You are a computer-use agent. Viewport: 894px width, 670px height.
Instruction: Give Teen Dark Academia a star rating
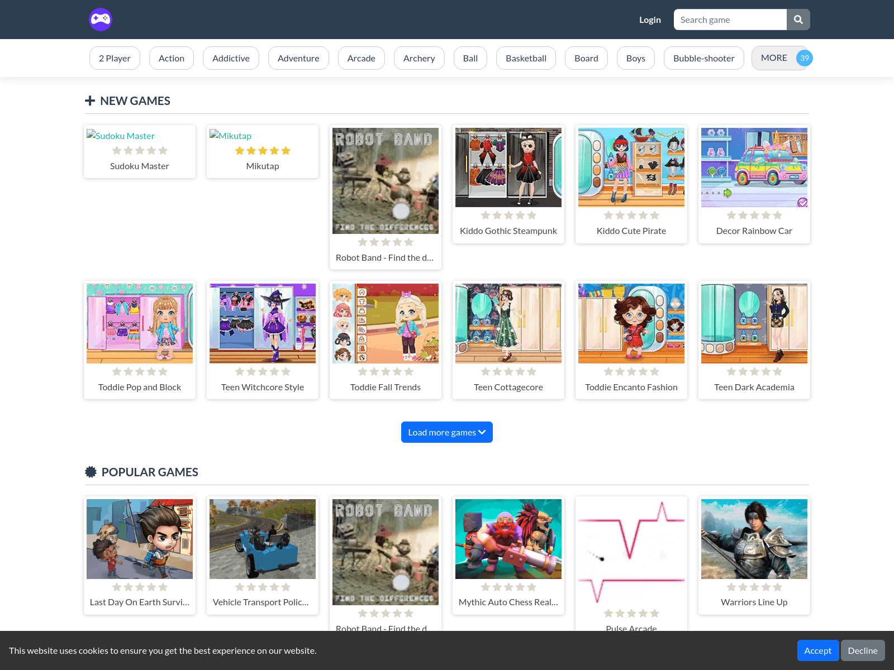[x=754, y=371]
